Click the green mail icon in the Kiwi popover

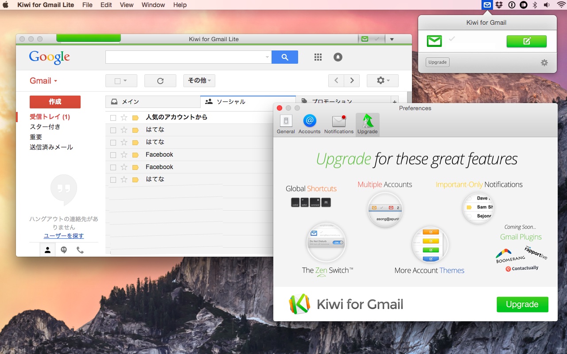click(435, 41)
